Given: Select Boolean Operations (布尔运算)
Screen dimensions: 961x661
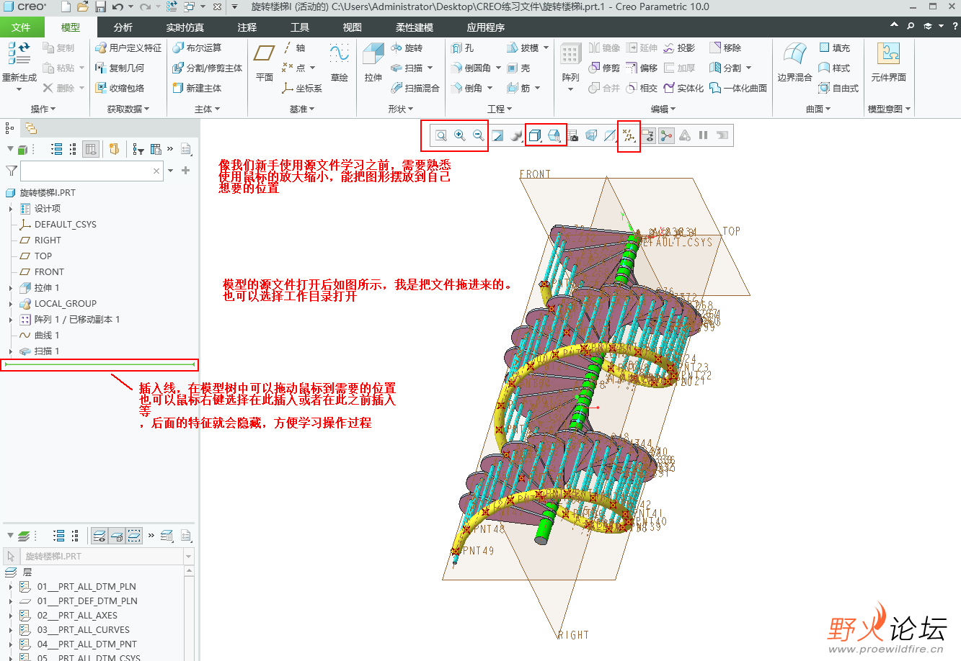Looking at the screenshot, I should 197,48.
